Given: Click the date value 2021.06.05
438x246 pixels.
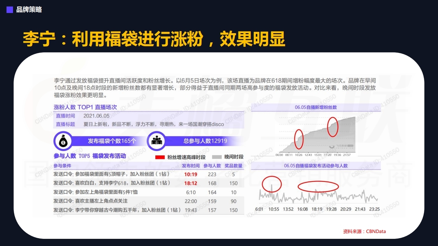Looking at the screenshot, I should tap(96, 116).
